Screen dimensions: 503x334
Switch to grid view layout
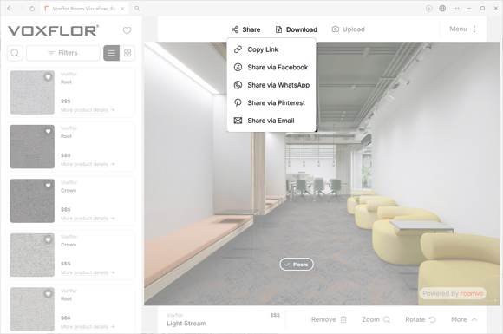click(127, 53)
